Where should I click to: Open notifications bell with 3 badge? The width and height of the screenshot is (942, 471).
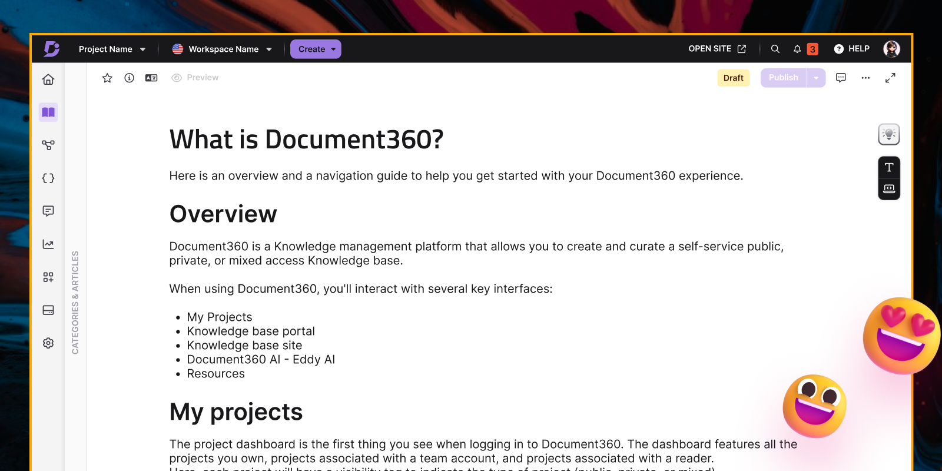(x=805, y=49)
